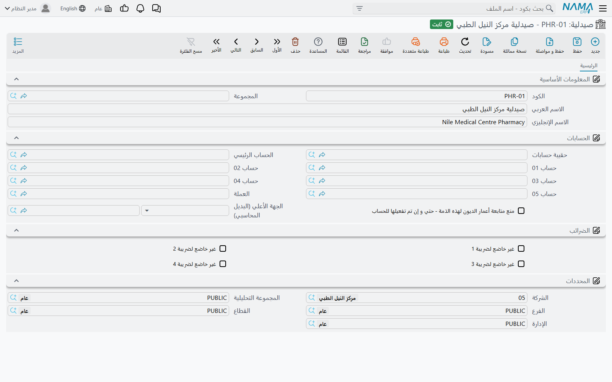Go to first record (الأول)

pos(277,42)
